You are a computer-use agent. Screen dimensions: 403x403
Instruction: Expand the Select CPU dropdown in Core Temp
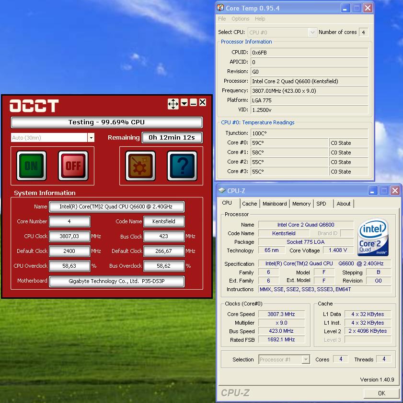[312, 33]
